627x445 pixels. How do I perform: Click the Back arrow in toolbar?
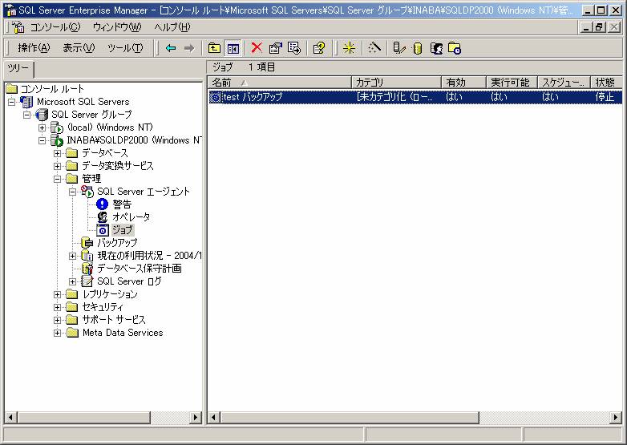171,48
